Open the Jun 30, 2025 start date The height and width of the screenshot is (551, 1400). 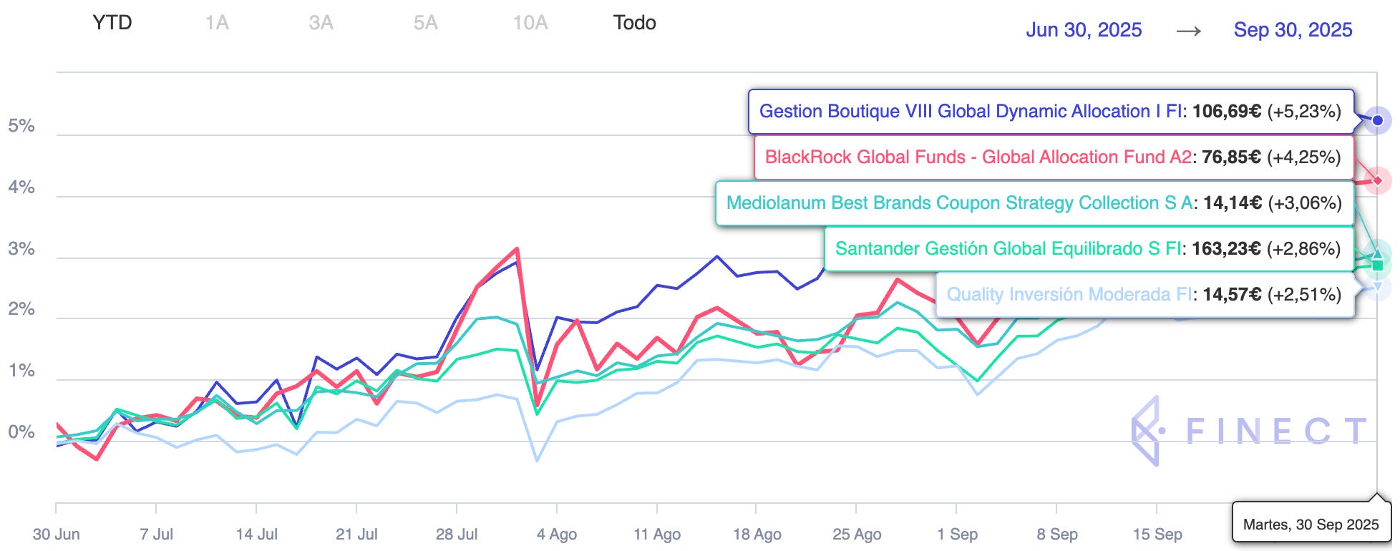[1084, 30]
